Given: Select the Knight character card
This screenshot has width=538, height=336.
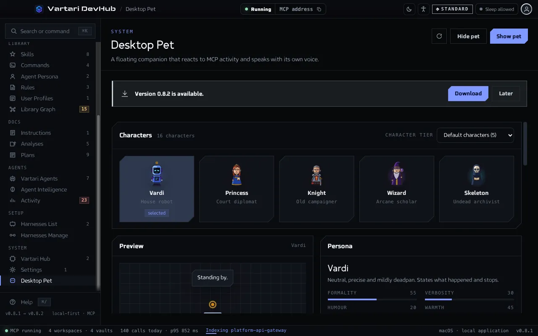Looking at the screenshot, I should 316,189.
